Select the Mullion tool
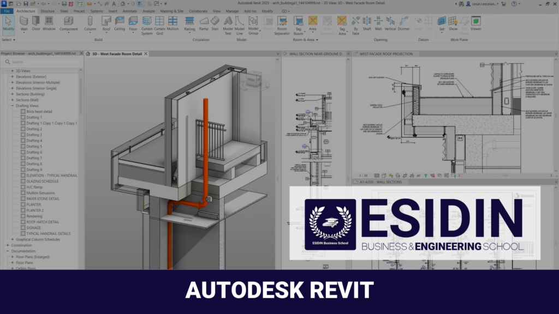The width and height of the screenshot is (559, 314). tap(173, 23)
